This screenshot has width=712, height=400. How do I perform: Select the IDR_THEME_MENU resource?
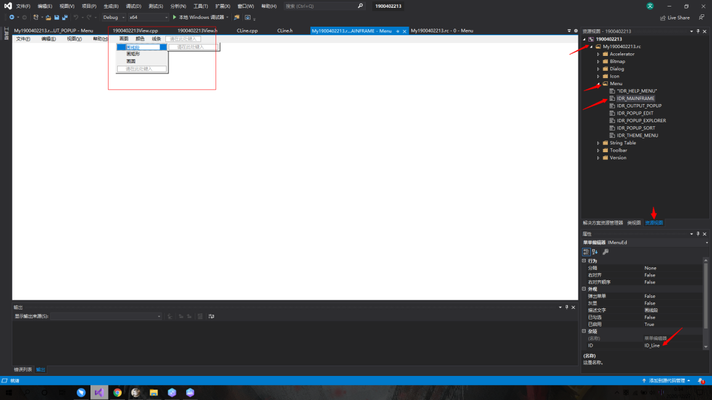coord(637,135)
